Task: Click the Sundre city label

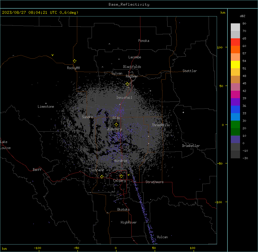Action: [87, 117]
